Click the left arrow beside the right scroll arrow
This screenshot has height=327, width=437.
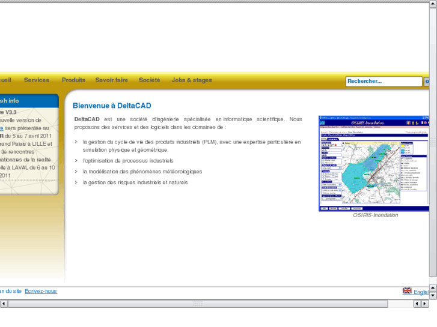417,304
